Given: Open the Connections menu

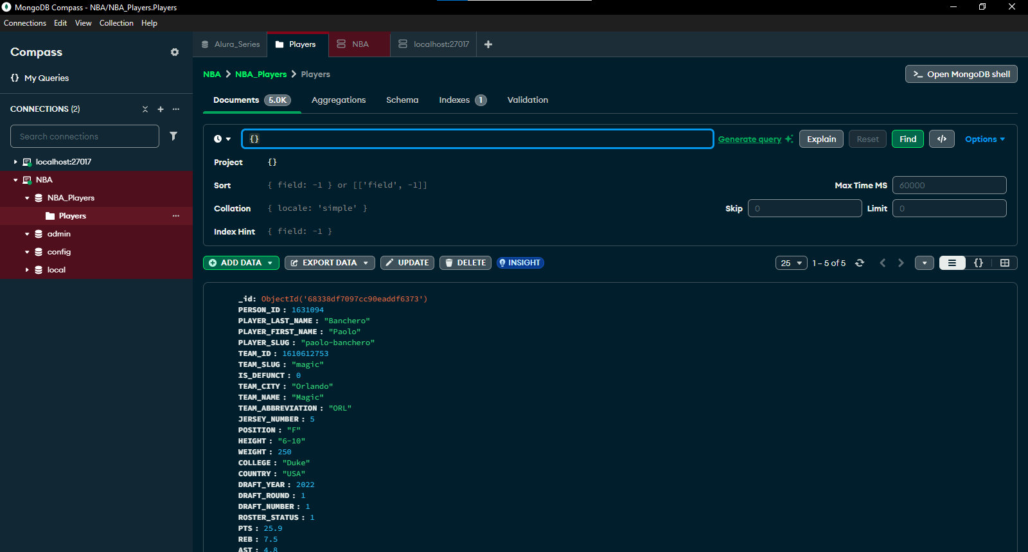Looking at the screenshot, I should point(25,23).
